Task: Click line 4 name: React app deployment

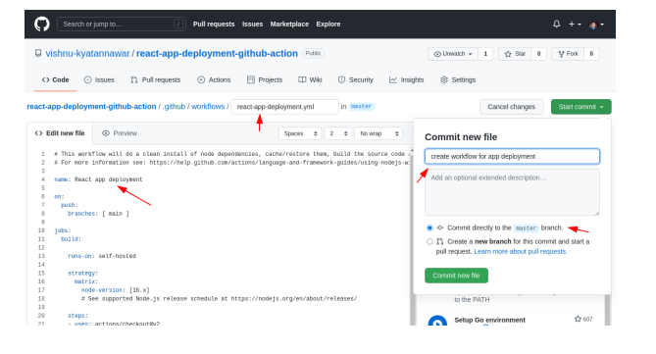Action: click(x=98, y=179)
